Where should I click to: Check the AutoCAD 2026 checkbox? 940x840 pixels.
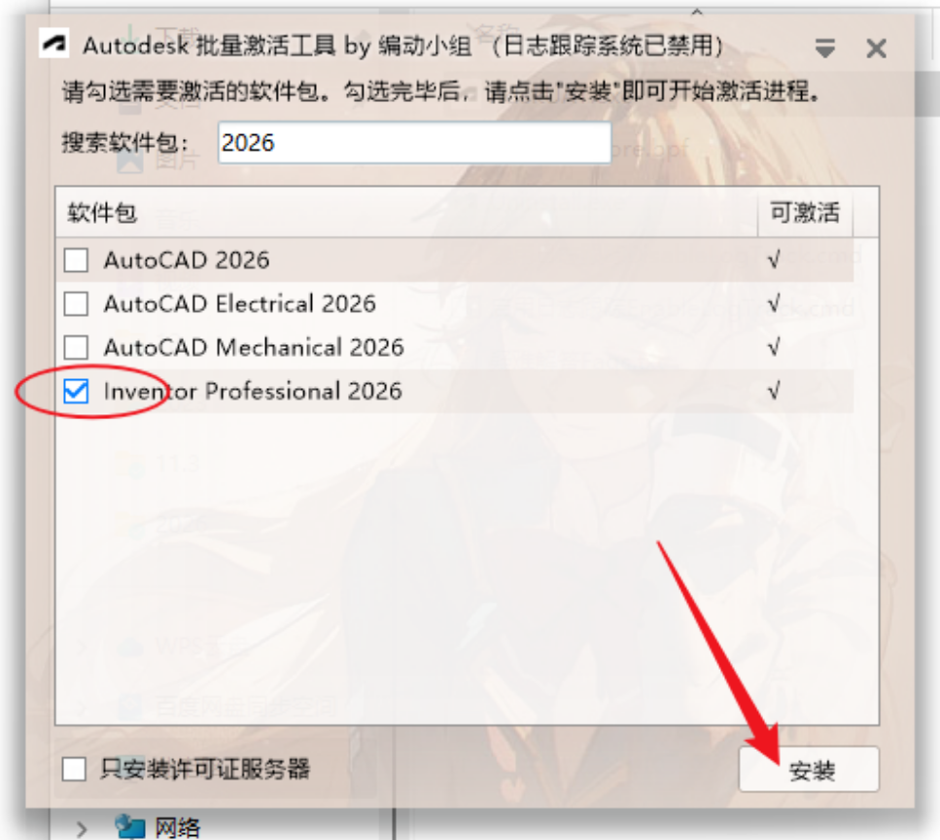(76, 261)
